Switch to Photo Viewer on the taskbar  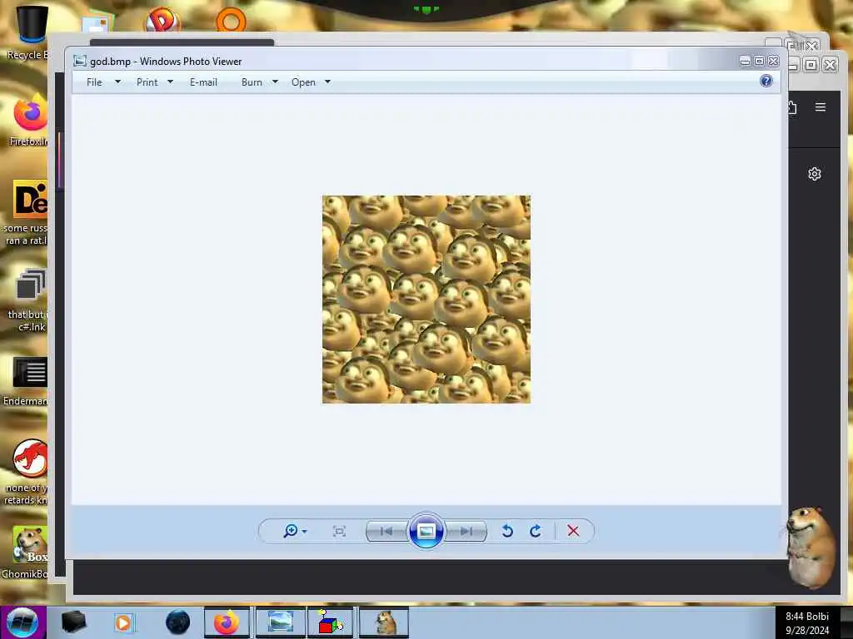point(280,622)
